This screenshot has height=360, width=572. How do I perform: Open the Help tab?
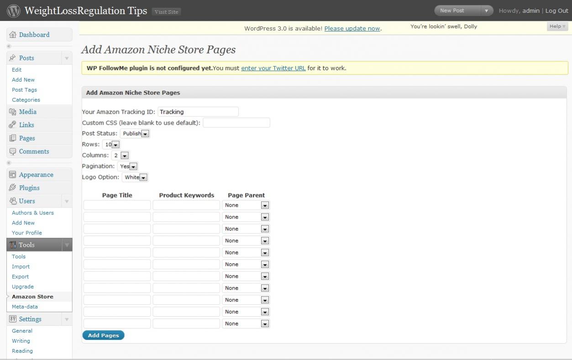[557, 26]
